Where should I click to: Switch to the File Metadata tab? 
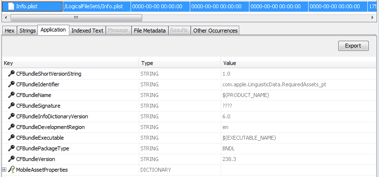[x=149, y=31]
